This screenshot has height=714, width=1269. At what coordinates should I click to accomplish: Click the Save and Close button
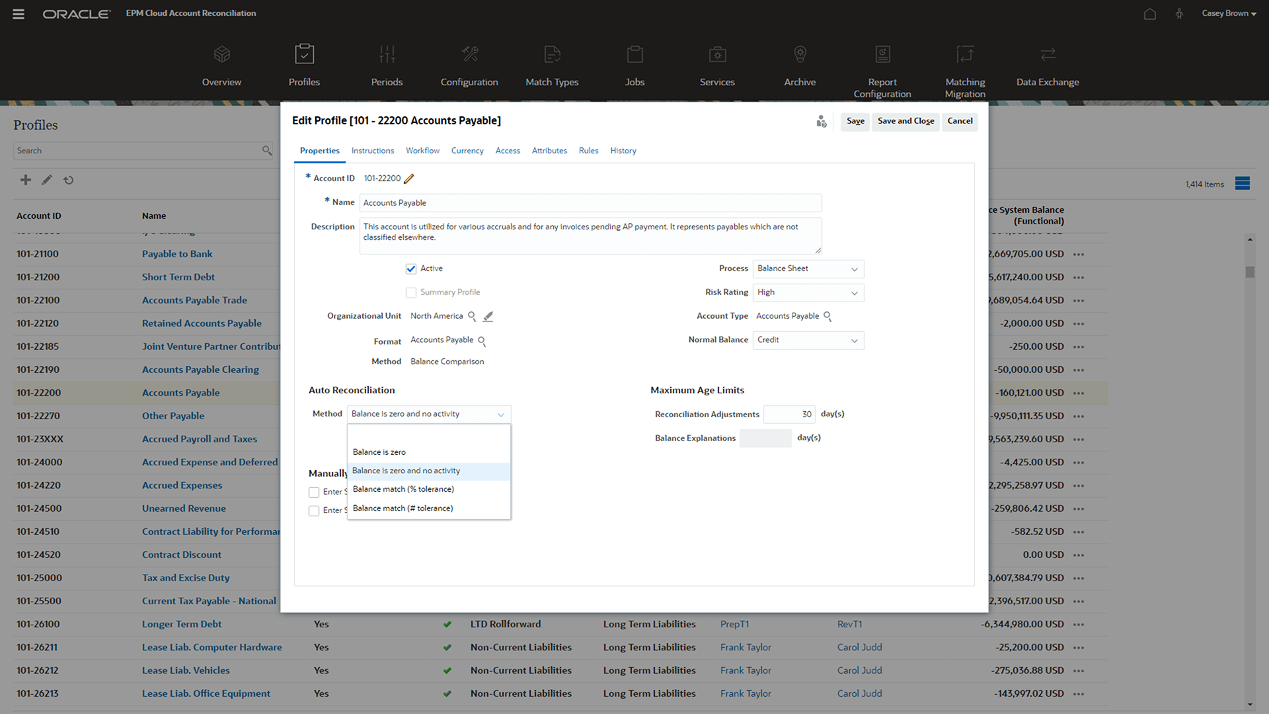coord(905,121)
